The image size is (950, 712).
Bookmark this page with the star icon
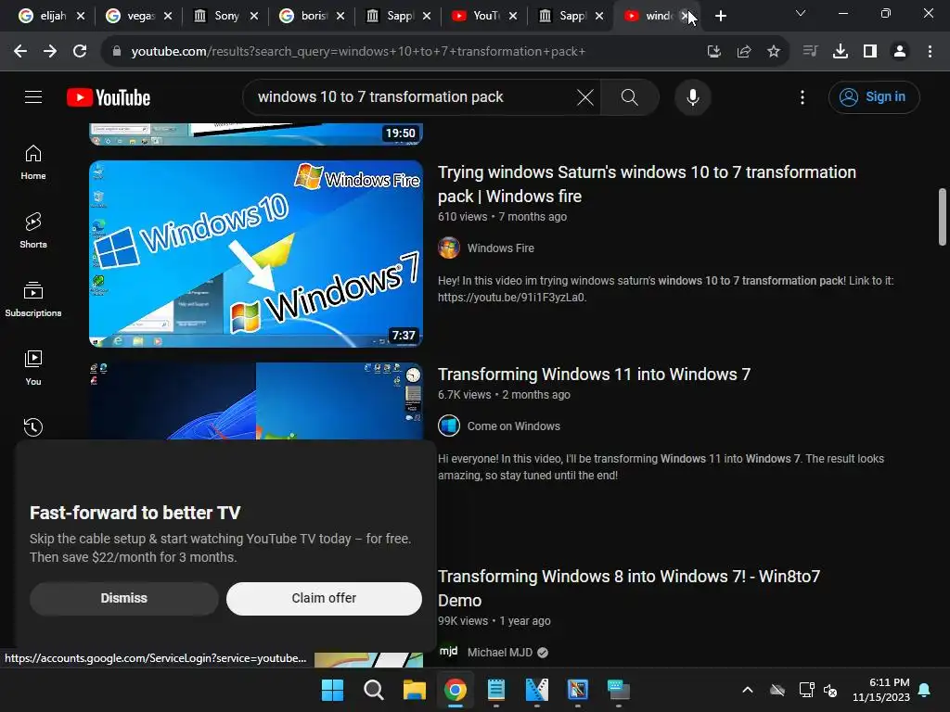pyautogui.click(x=774, y=52)
